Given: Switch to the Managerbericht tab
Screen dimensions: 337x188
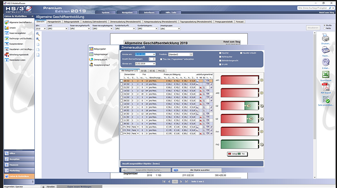Looking at the screenshot, I should pos(54,22).
